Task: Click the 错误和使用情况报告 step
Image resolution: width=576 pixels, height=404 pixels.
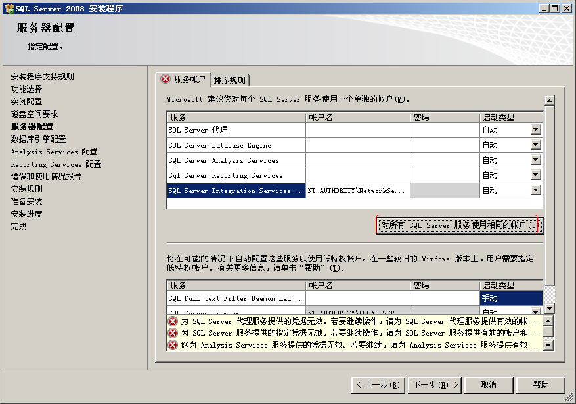Action: 46,176
